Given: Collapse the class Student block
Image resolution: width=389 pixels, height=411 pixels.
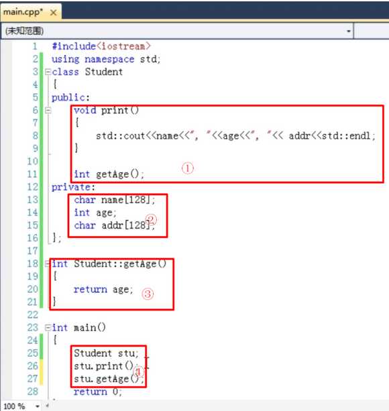Looking at the screenshot, I should [48, 72].
